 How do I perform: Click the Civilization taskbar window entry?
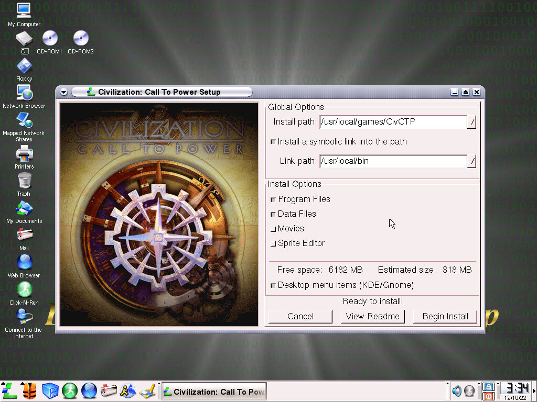click(214, 392)
